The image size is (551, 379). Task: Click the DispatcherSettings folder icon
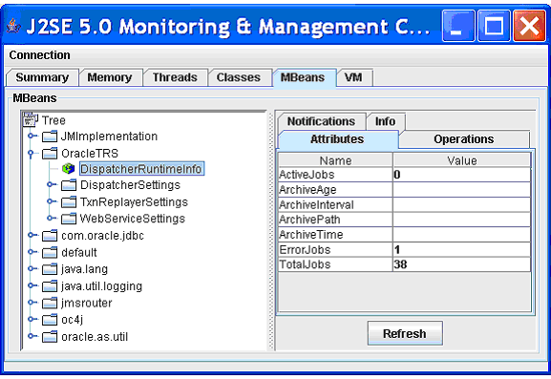tap(69, 185)
